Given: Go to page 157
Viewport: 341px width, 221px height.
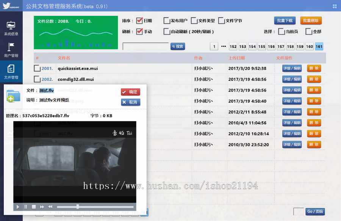Looking at the screenshot, I should click(x=281, y=46).
